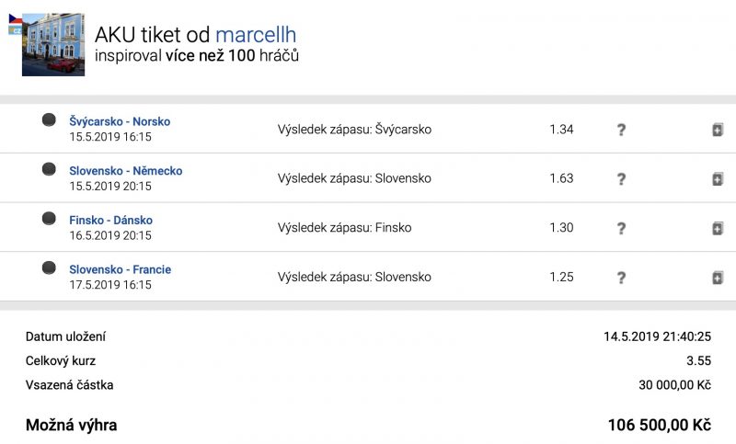
Task: Click the question mark for odds 1.63
Action: (621, 179)
